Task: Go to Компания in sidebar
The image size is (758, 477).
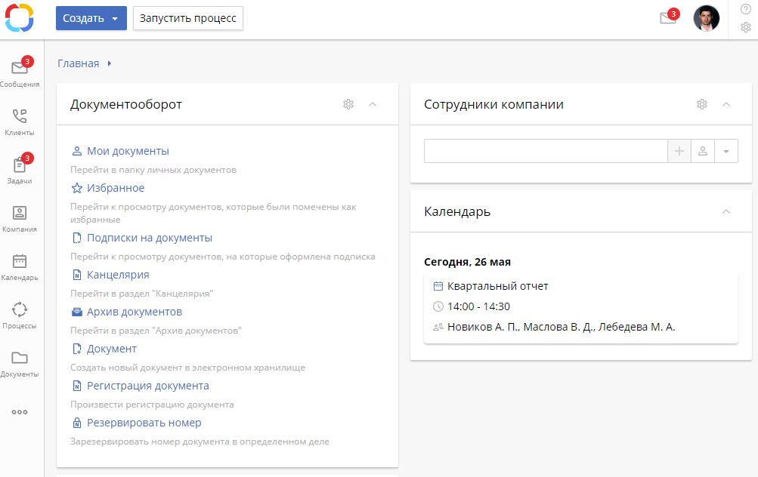Action: coord(20,219)
